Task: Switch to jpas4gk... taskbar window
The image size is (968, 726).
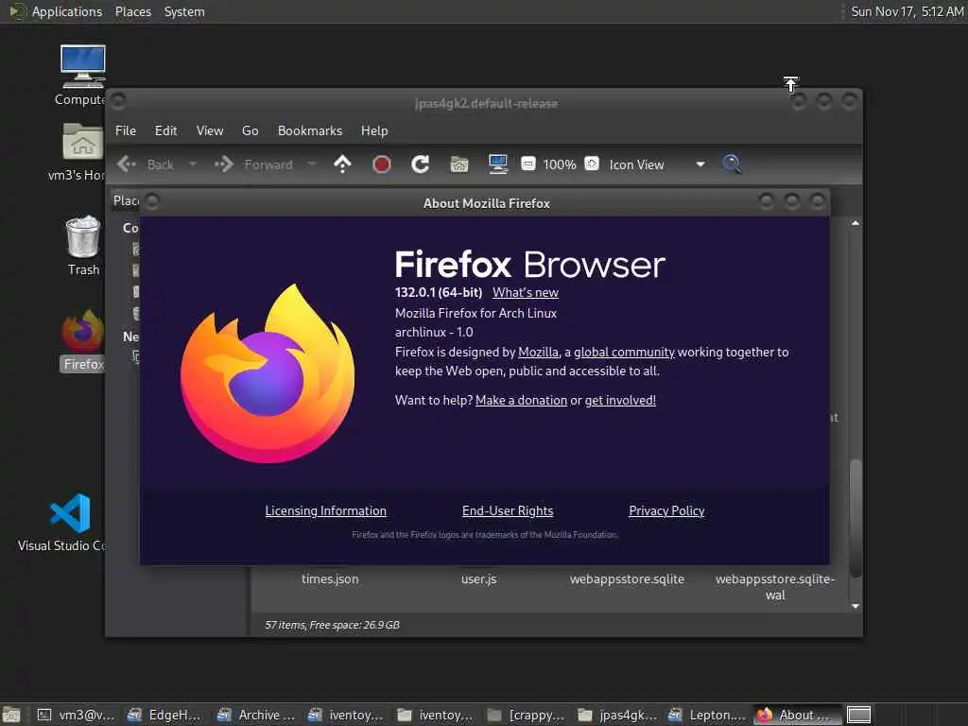Action: click(616, 715)
